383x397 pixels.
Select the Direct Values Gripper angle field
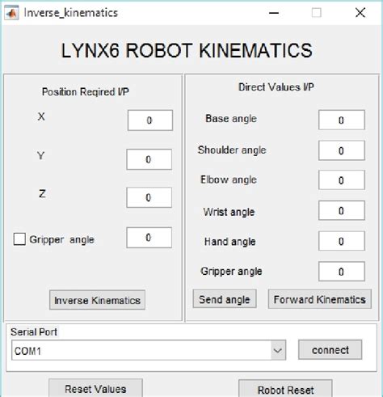point(342,272)
